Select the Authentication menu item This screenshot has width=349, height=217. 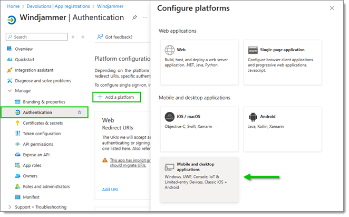[x=44, y=112]
